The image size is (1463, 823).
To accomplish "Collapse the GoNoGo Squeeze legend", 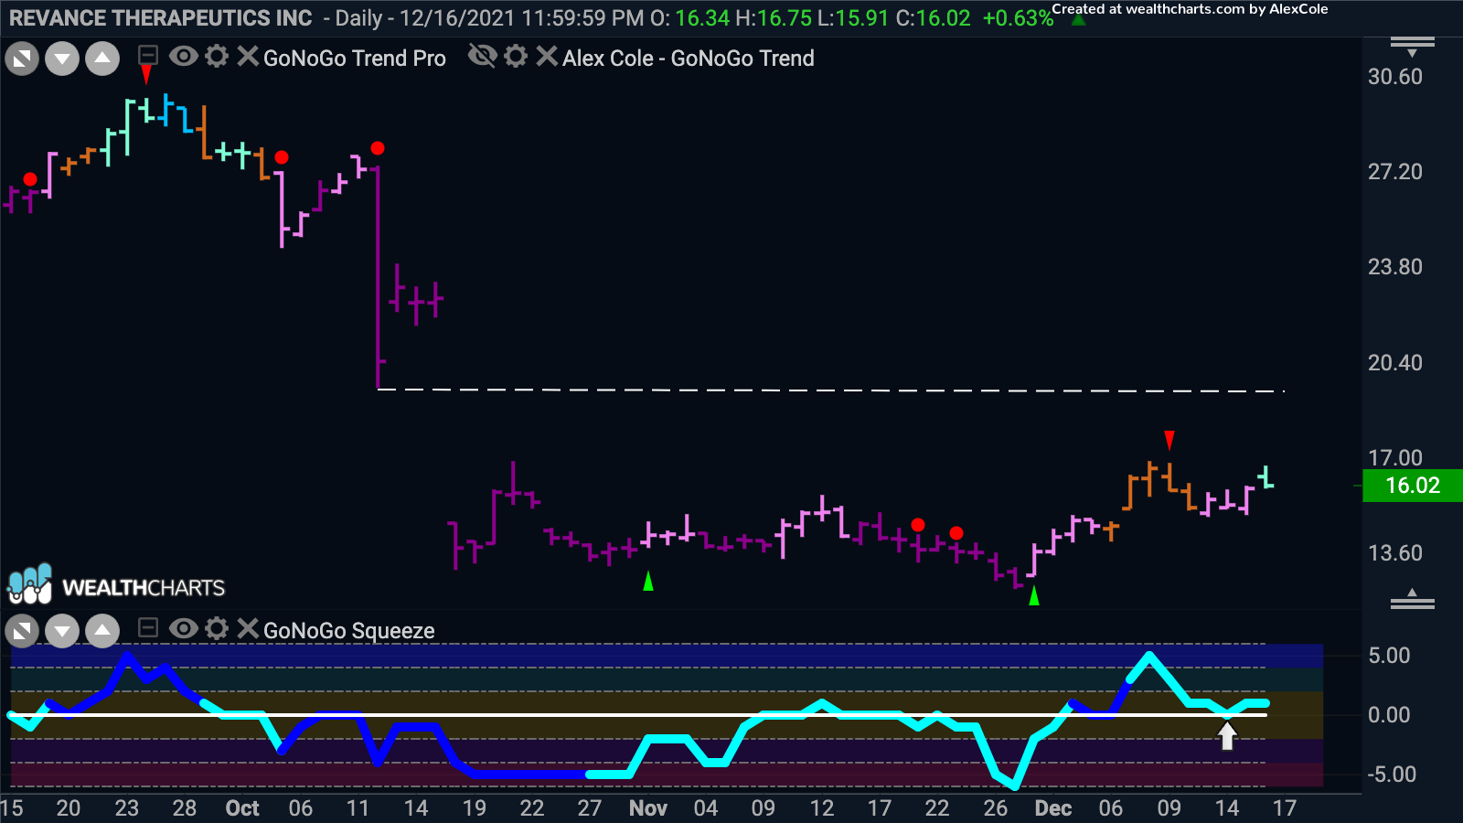I will click(x=147, y=628).
